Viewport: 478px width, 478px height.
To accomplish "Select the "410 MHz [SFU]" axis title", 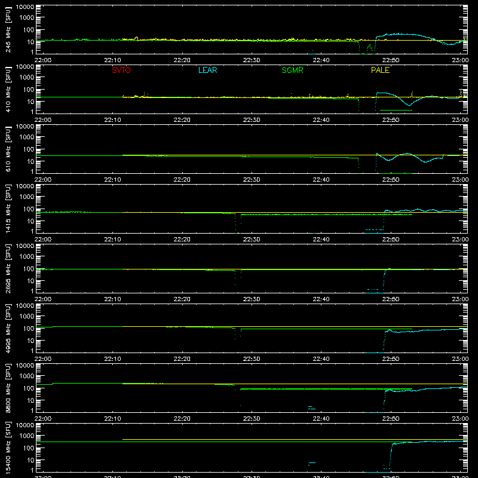I will pos(8,90).
